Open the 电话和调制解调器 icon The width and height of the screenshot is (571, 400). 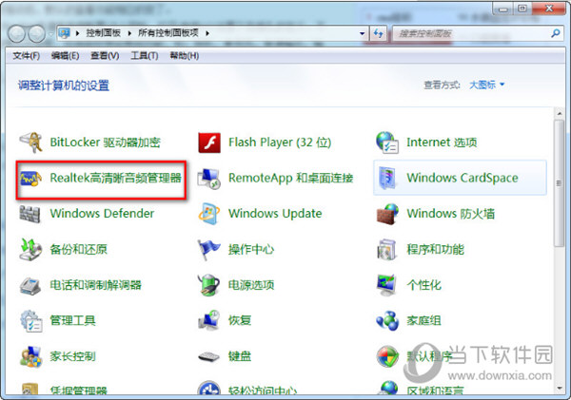pos(30,285)
